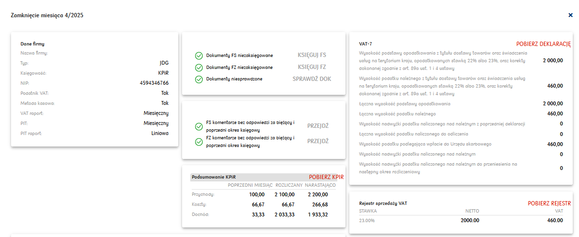Click Przychody poprzedni miesiąc value 100,00
The image size is (579, 237).
257,194
